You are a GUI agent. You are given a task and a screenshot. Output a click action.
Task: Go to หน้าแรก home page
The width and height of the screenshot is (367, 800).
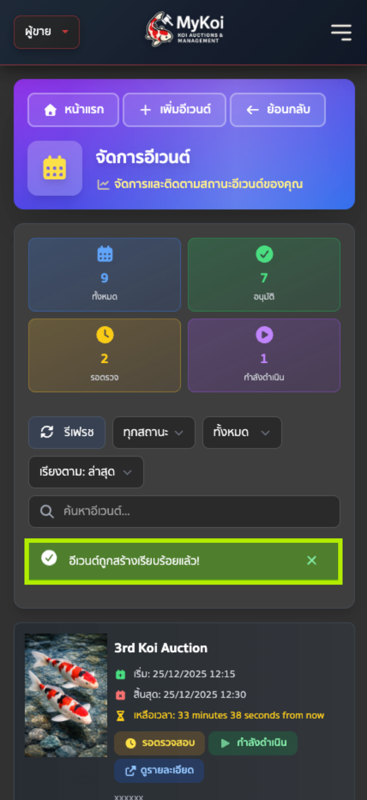[x=73, y=110]
